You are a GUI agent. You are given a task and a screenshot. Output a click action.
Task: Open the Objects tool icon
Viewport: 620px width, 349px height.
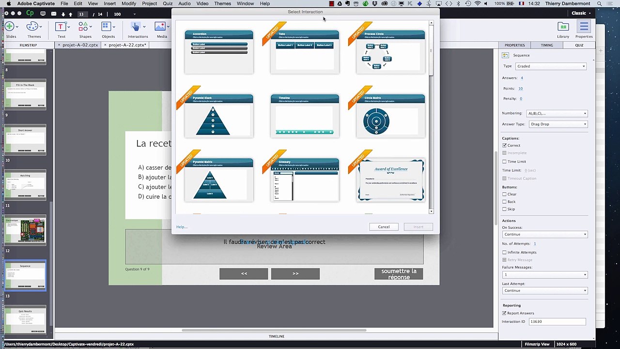point(107,27)
